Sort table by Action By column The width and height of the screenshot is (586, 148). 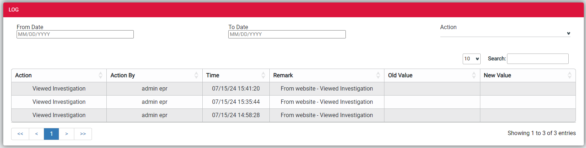pyautogui.click(x=154, y=75)
